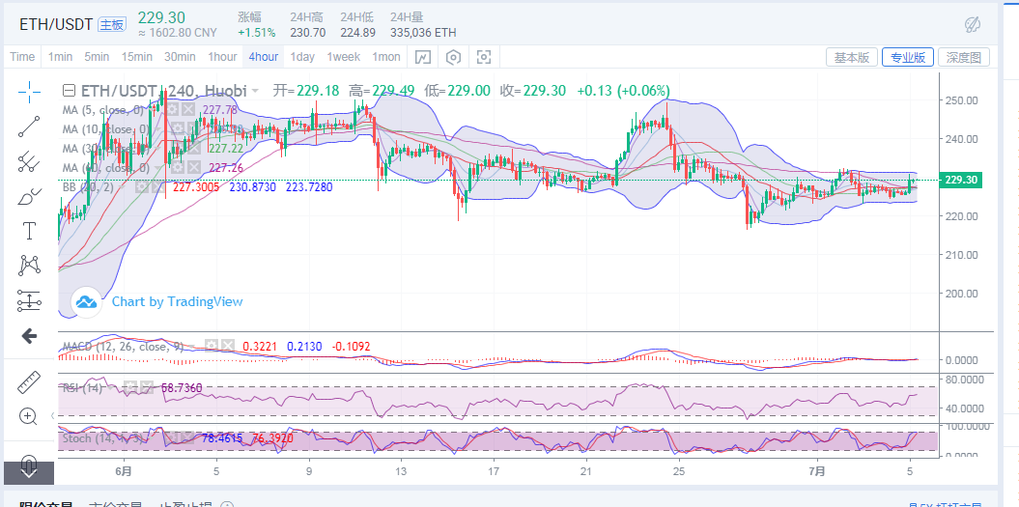Click the Chart by TradingView link
1019x507 pixels.
(177, 301)
